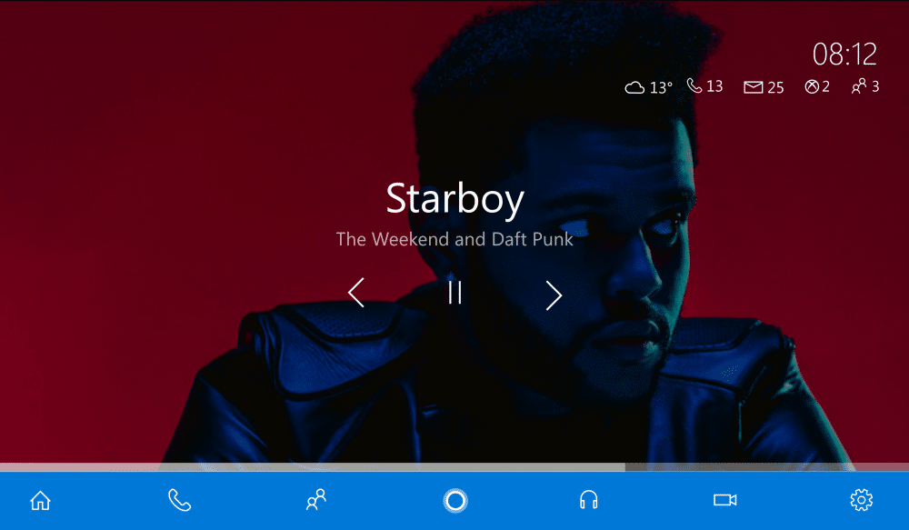Skip to the next track
Viewport: 909px width, 530px height.
click(x=554, y=295)
